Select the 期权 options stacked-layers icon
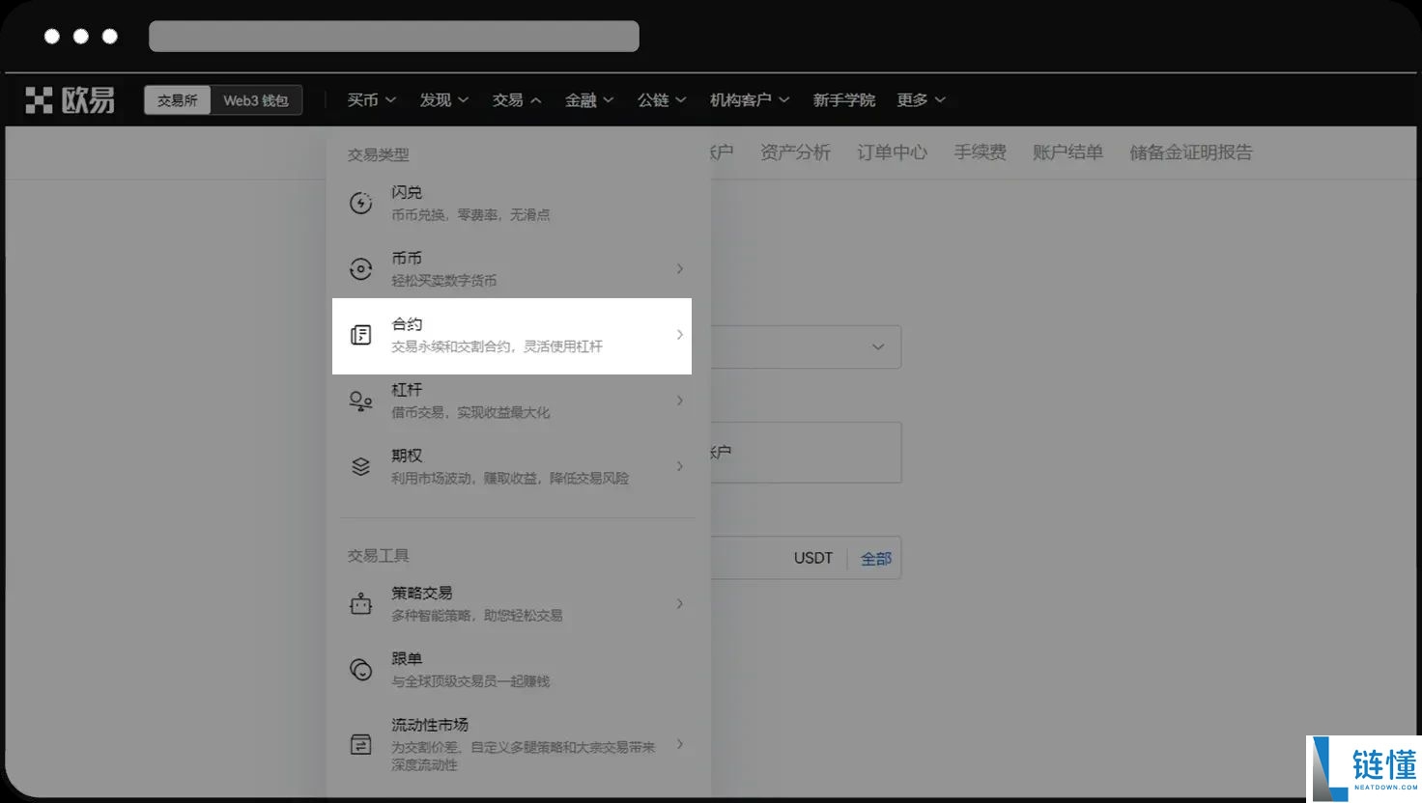This screenshot has height=803, width=1422. tap(360, 466)
